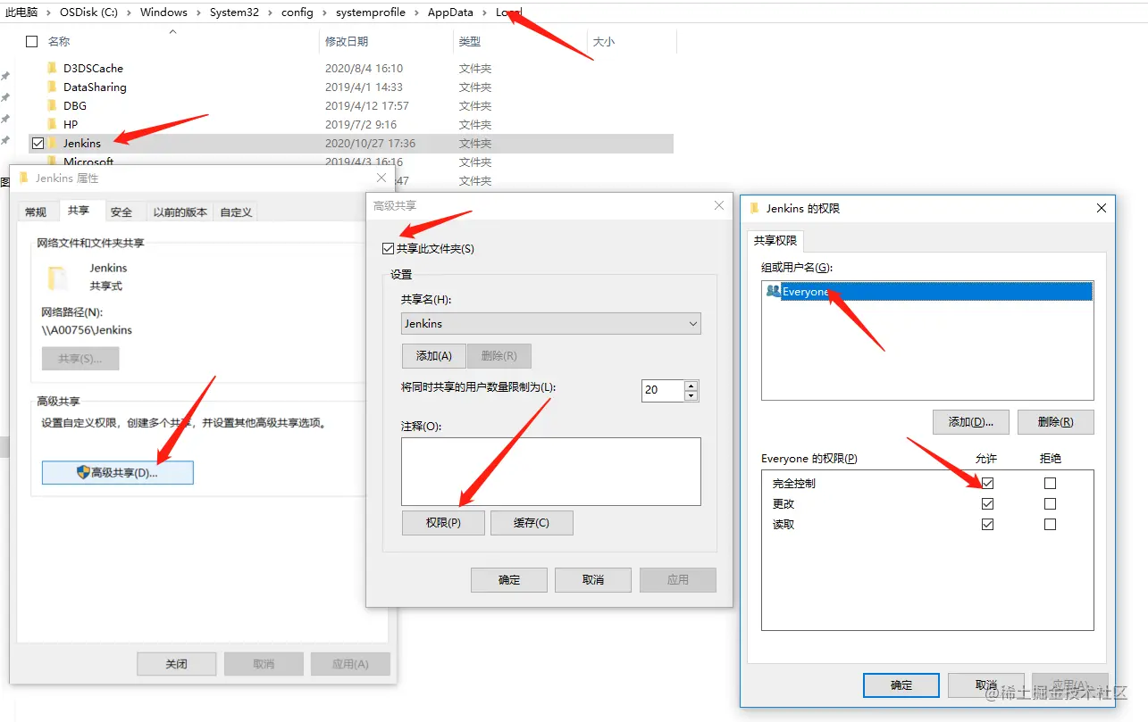Click the Everyone group icon in permissions list
The image size is (1148, 722).
pyautogui.click(x=773, y=291)
